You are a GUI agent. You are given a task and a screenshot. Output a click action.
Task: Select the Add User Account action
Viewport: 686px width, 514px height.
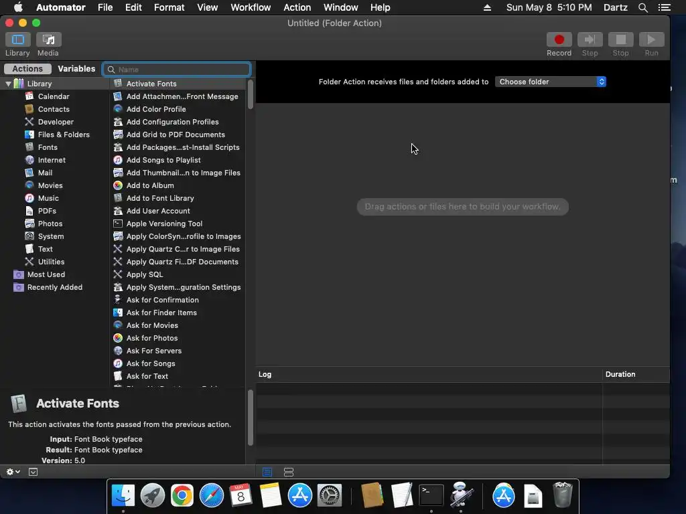(x=177, y=211)
